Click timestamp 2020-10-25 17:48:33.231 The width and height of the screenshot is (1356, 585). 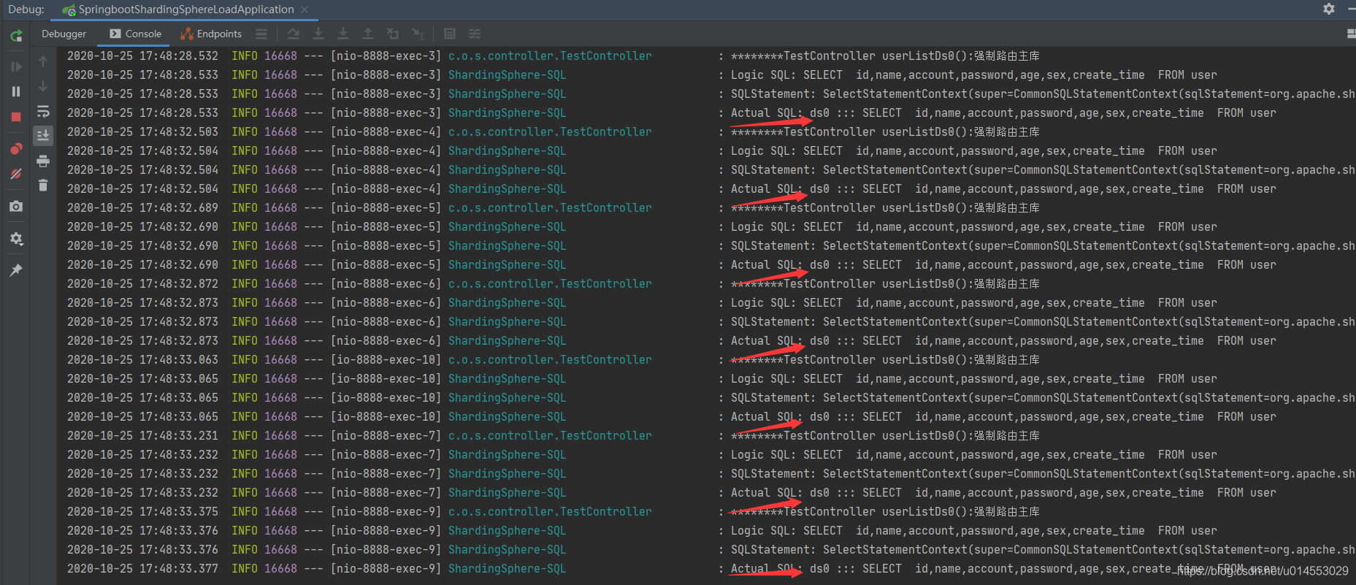[142, 435]
